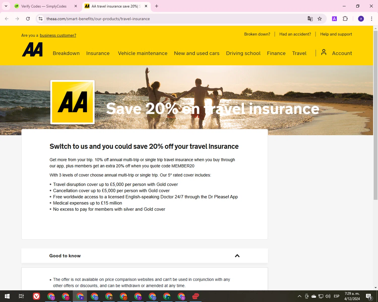Click the Had an accident? link
The width and height of the screenshot is (378, 302).
[295, 34]
